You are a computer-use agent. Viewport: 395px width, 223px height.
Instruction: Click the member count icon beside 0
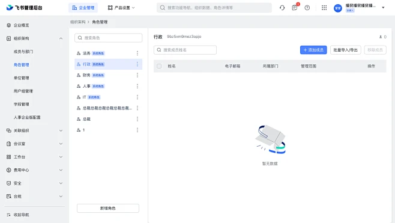(381, 37)
